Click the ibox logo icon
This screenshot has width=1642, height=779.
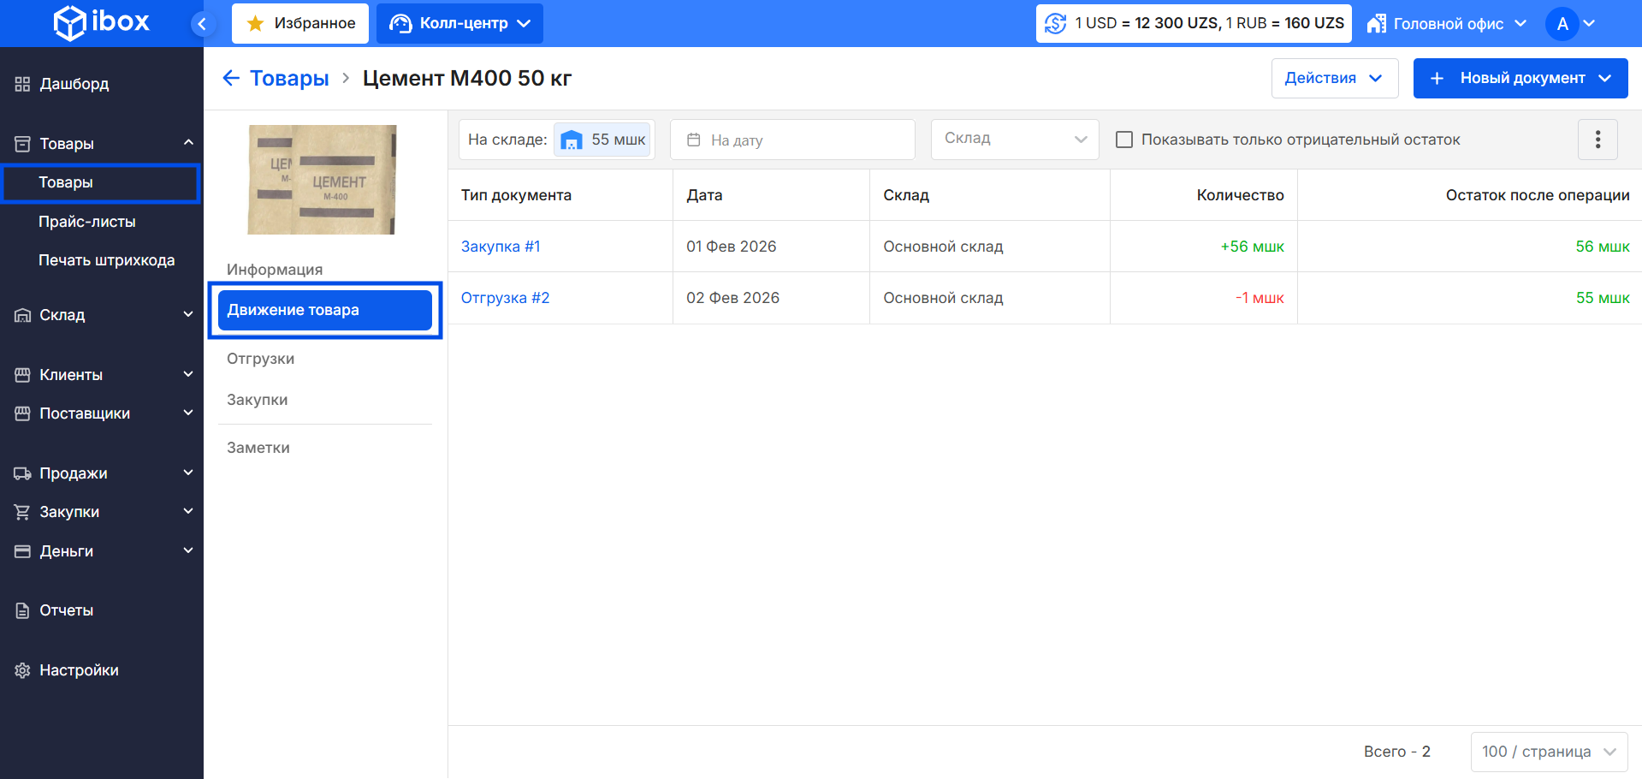(x=70, y=23)
